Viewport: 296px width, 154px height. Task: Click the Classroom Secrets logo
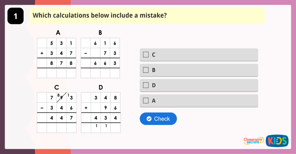(254, 141)
